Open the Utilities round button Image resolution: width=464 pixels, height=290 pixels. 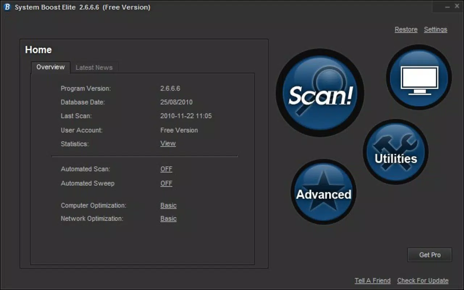click(396, 152)
